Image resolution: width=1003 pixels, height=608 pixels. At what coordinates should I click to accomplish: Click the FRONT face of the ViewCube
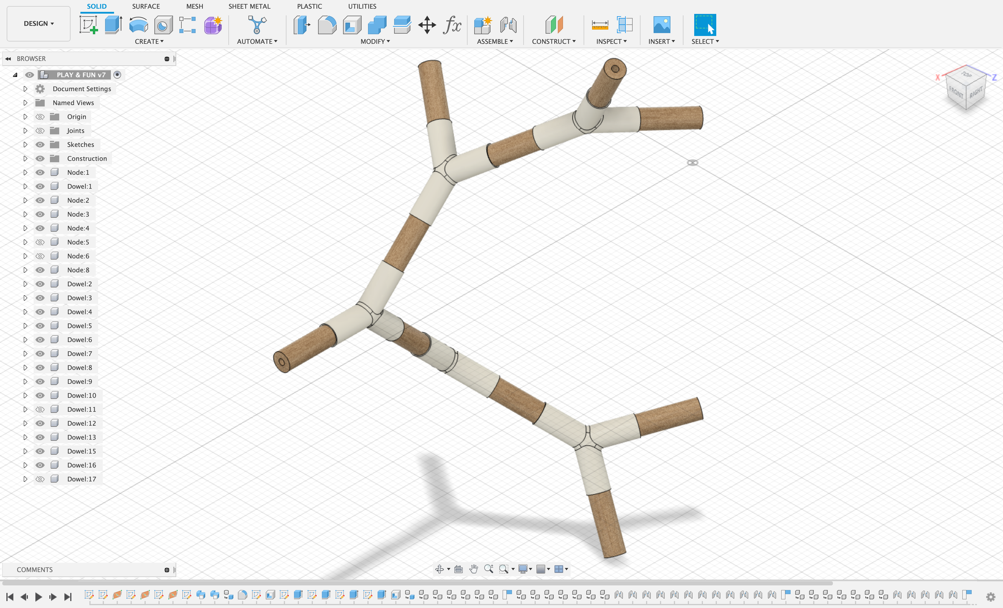click(x=956, y=92)
